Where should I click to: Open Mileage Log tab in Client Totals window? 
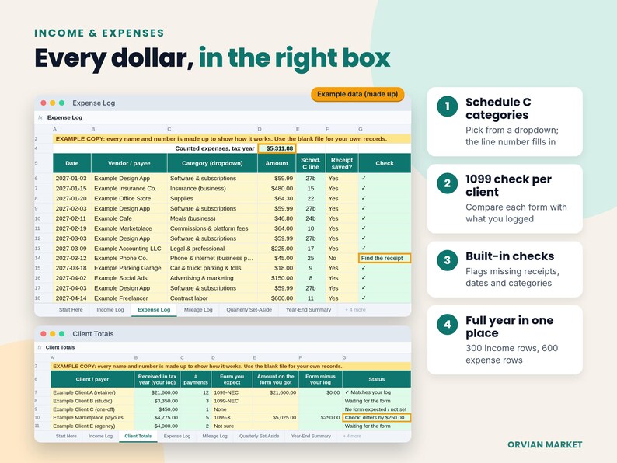[x=214, y=437]
